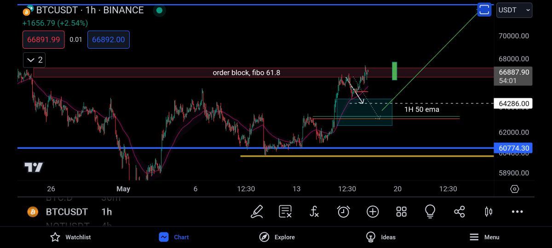Open chart settings hexagon icon

[514, 189]
